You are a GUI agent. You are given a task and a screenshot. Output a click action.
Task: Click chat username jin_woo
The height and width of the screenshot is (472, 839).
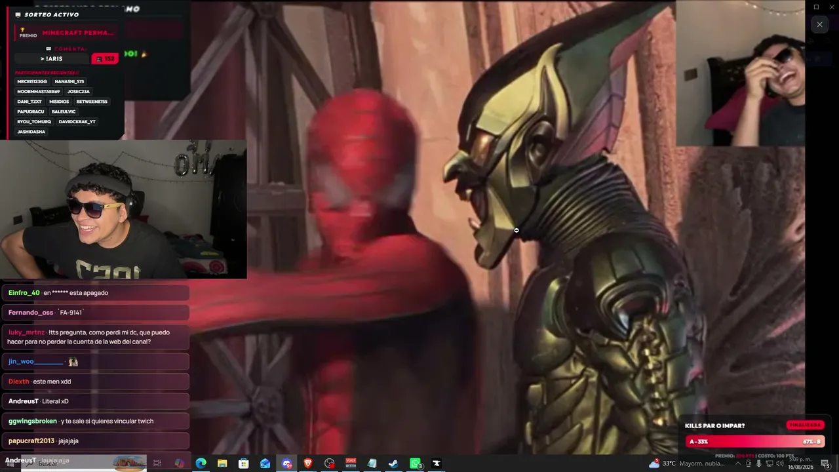(36, 362)
